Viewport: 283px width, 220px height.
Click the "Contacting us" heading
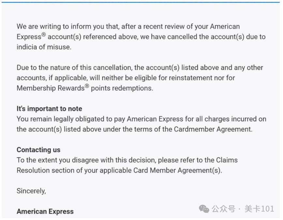(x=38, y=150)
